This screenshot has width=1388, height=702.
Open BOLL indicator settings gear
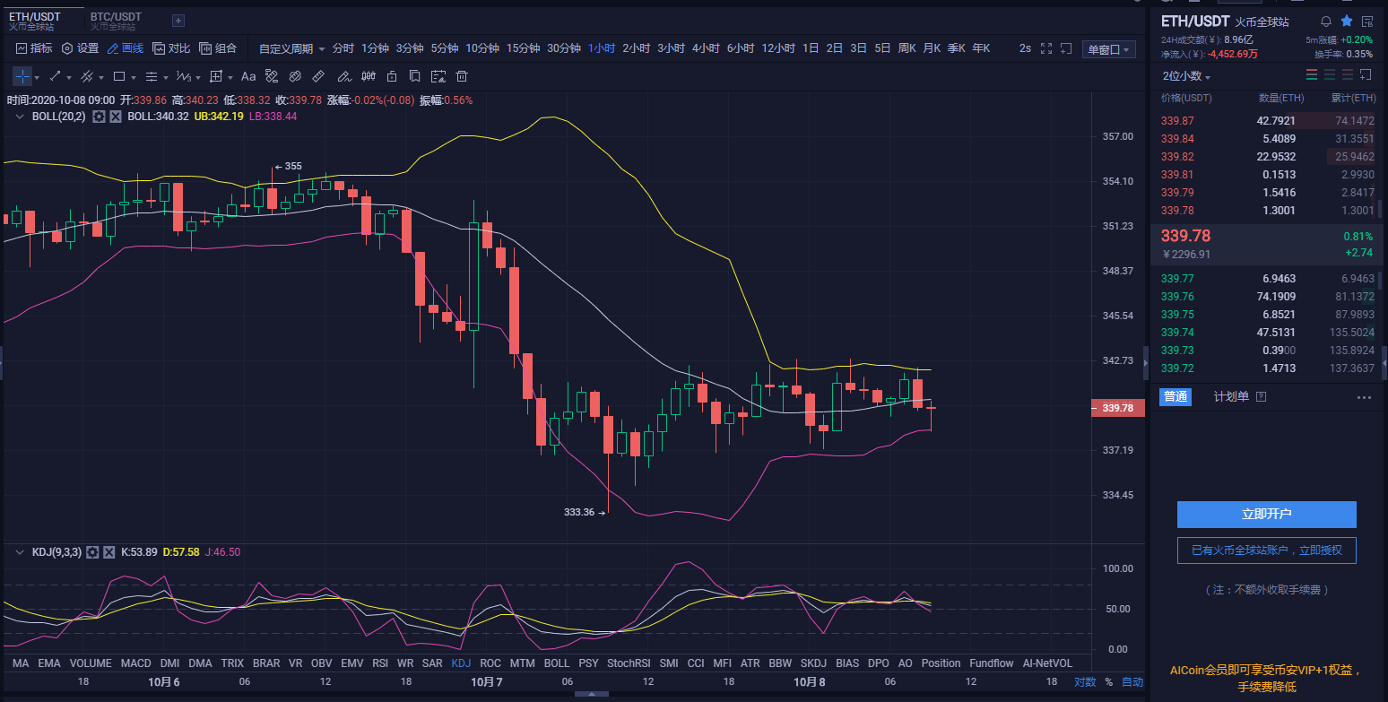tap(100, 117)
